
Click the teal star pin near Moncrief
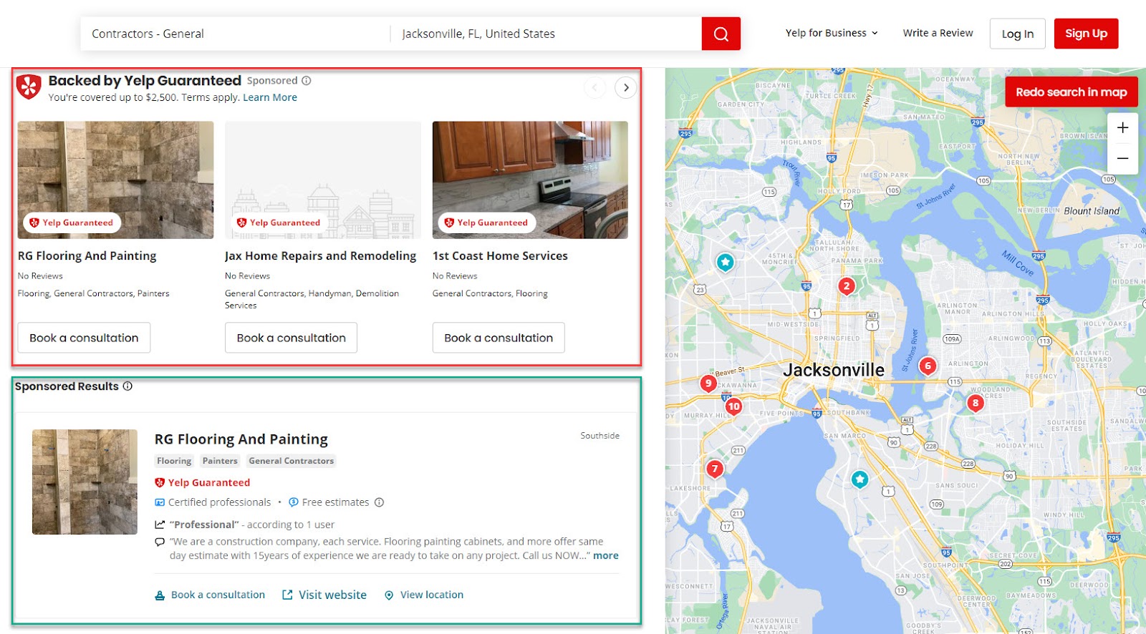point(726,263)
